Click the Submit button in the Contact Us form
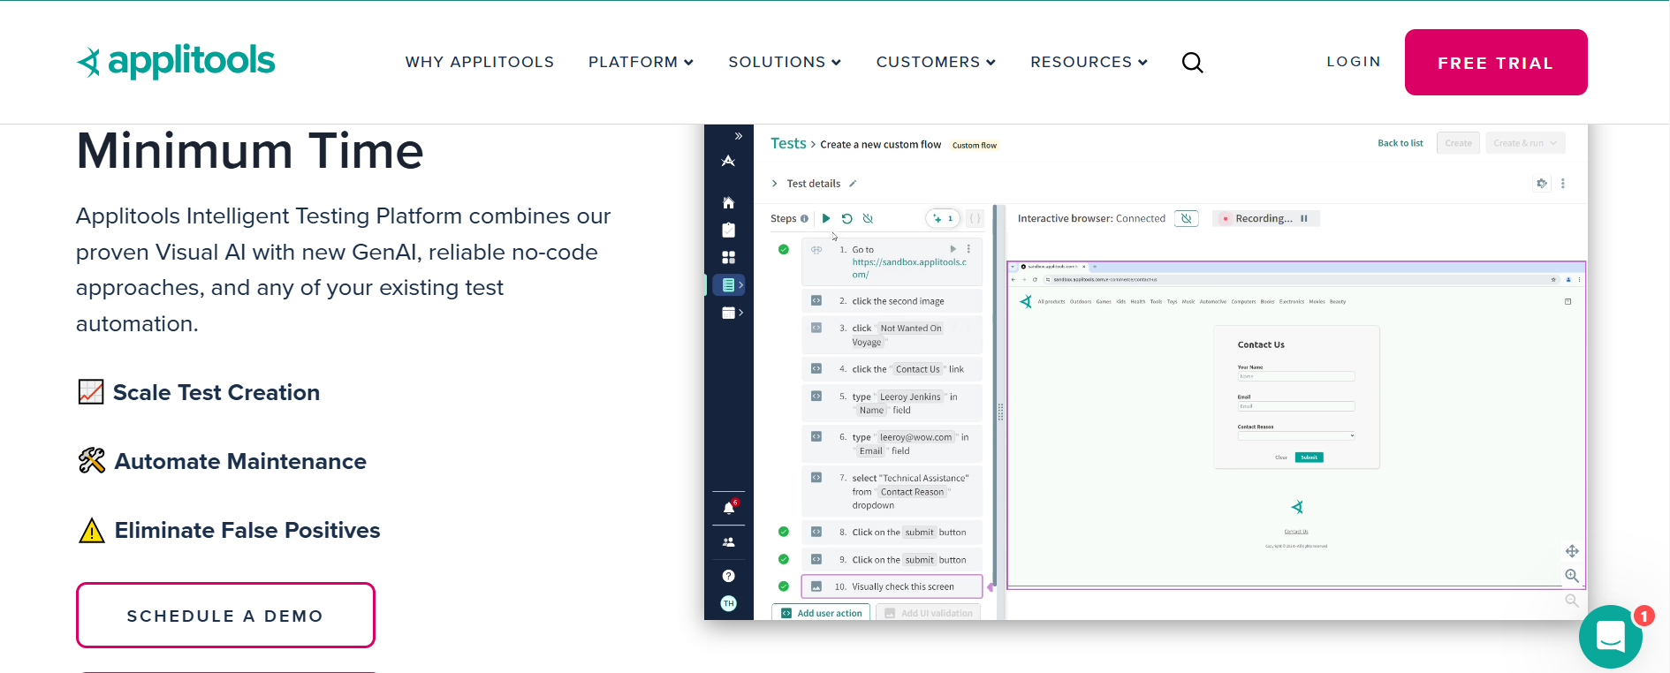The image size is (1670, 673). coord(1309,457)
